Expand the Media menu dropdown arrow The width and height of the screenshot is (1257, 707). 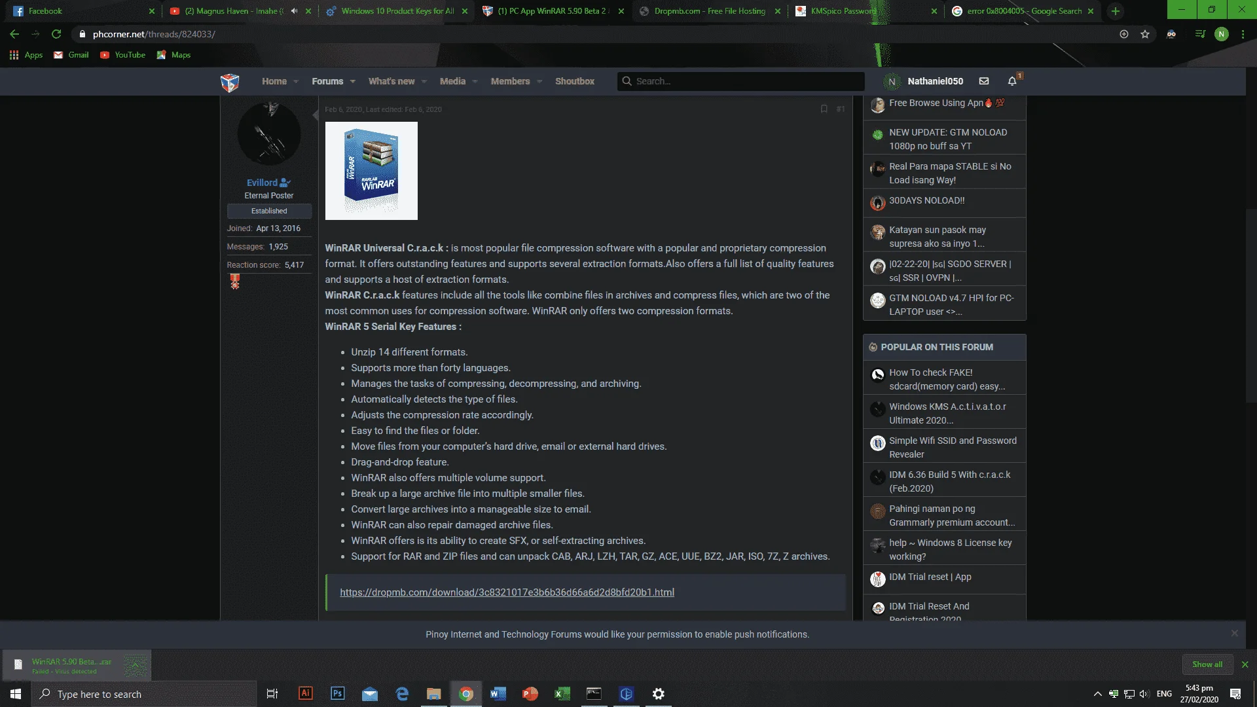point(475,82)
